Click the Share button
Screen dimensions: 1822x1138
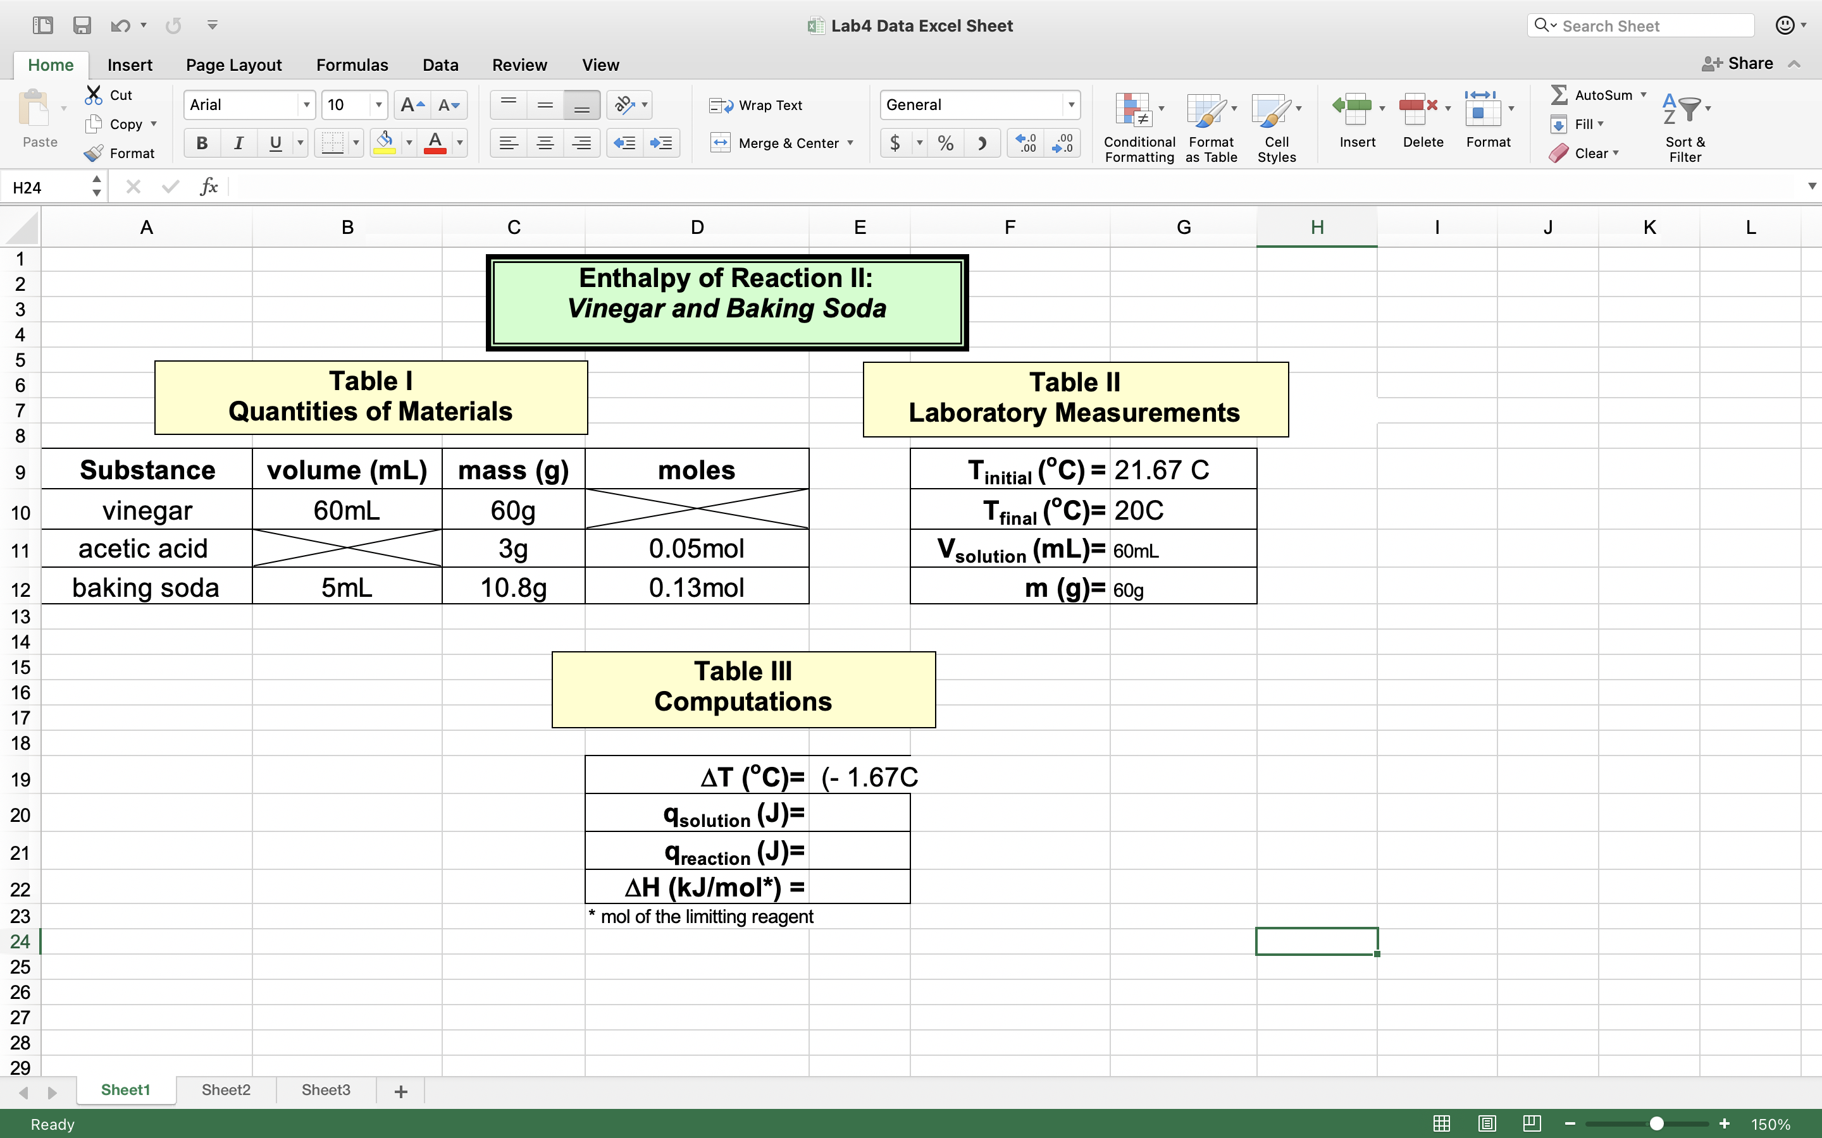[x=1738, y=63]
